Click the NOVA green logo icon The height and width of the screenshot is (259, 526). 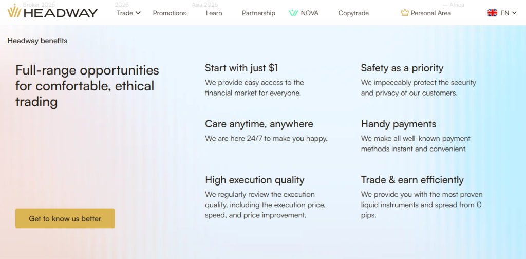pyautogui.click(x=293, y=13)
